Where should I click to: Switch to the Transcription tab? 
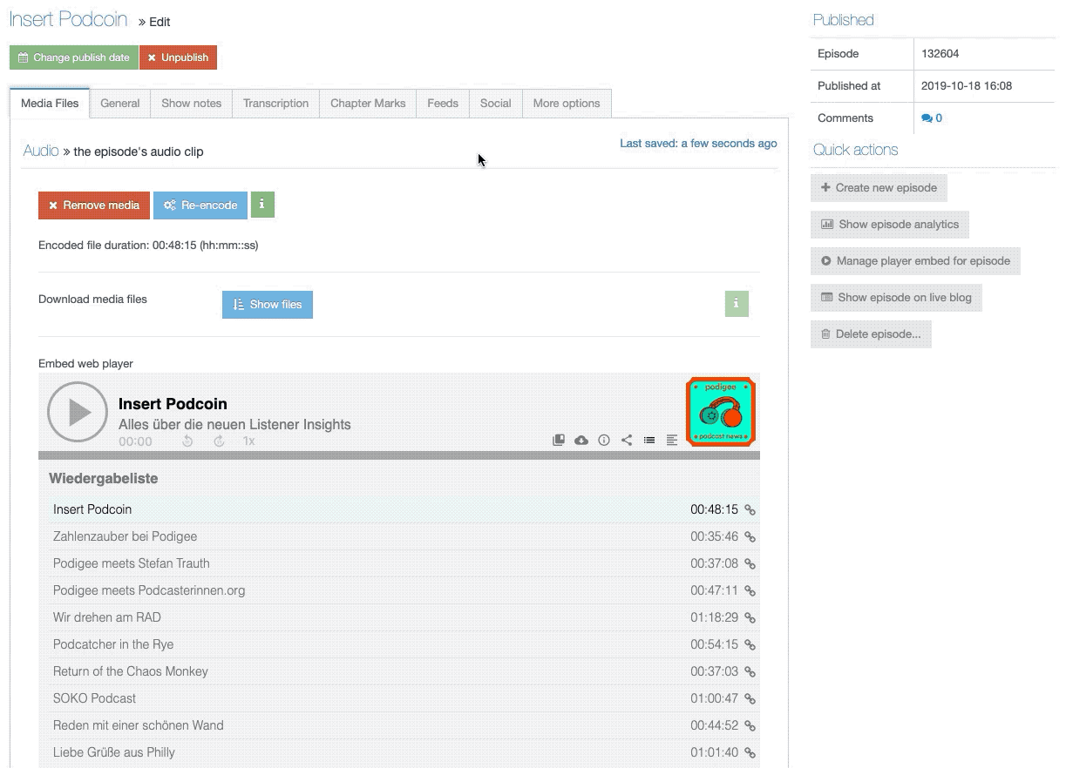(276, 103)
